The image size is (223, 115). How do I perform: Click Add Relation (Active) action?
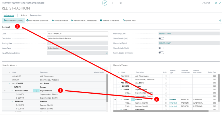[13, 21]
